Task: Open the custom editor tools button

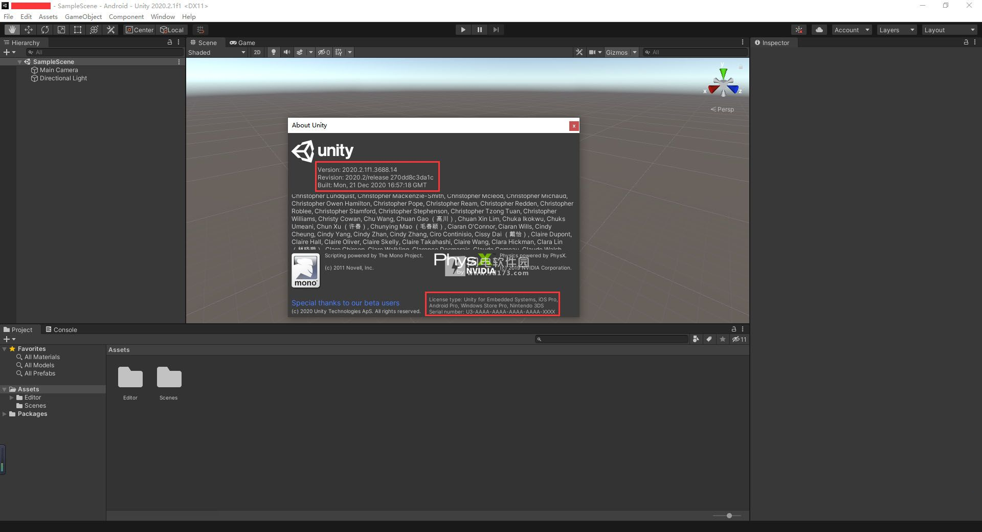Action: pos(110,30)
